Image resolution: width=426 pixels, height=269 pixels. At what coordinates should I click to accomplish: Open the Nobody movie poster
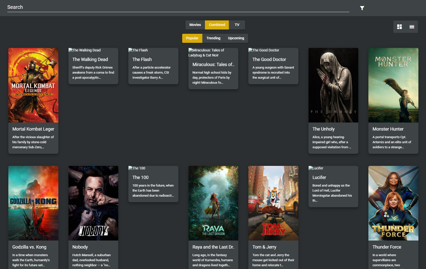93,203
